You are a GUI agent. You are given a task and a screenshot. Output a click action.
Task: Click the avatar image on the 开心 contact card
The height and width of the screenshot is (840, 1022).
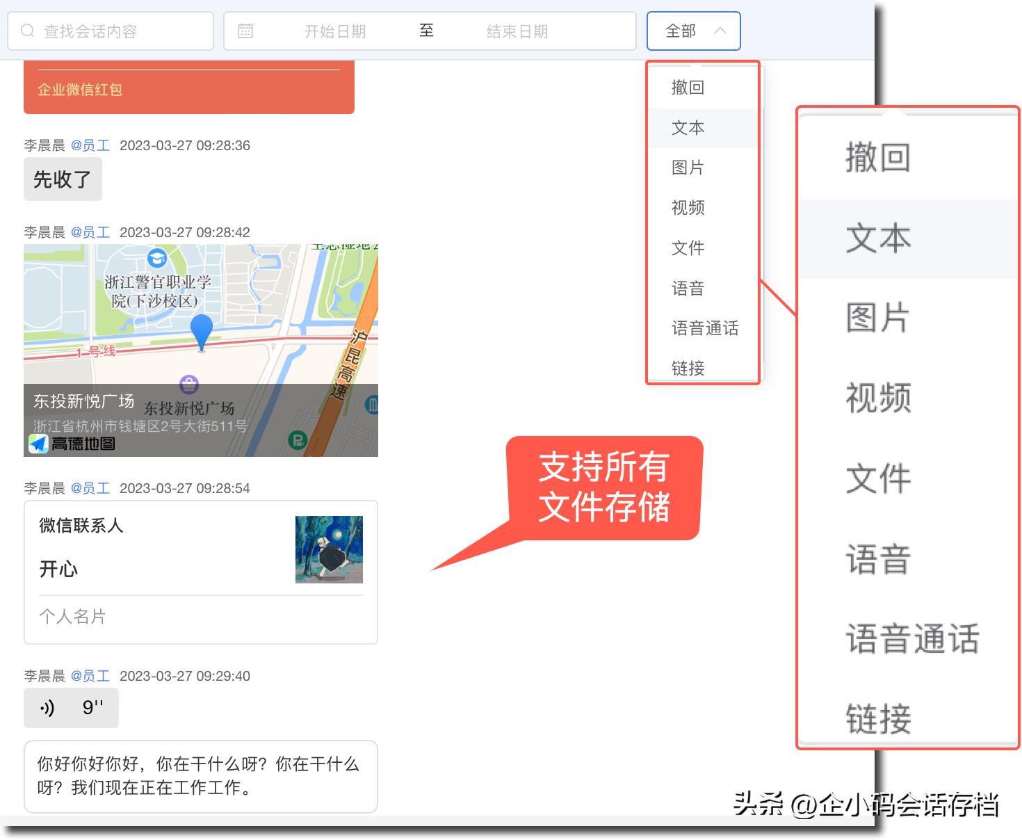328,549
